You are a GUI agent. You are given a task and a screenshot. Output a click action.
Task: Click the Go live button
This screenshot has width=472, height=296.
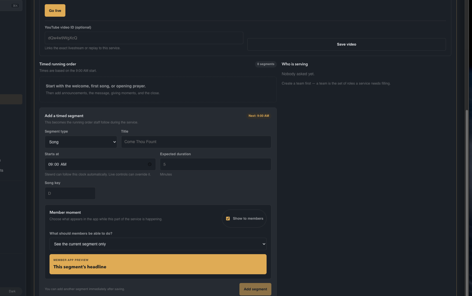pos(55,11)
